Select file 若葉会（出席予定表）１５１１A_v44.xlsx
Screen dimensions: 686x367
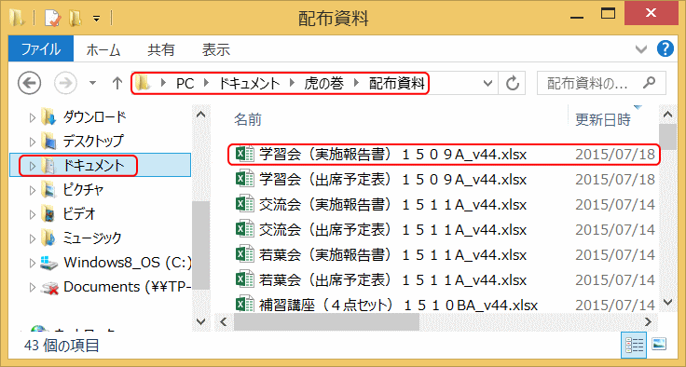pos(393,279)
